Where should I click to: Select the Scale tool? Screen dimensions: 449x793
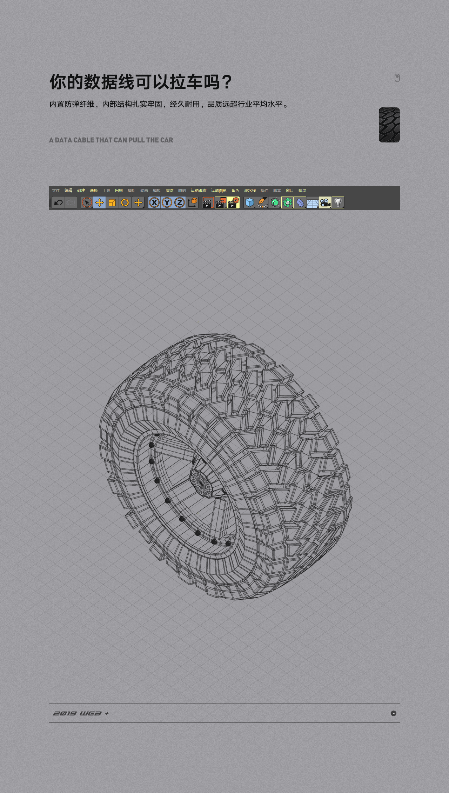pyautogui.click(x=112, y=203)
